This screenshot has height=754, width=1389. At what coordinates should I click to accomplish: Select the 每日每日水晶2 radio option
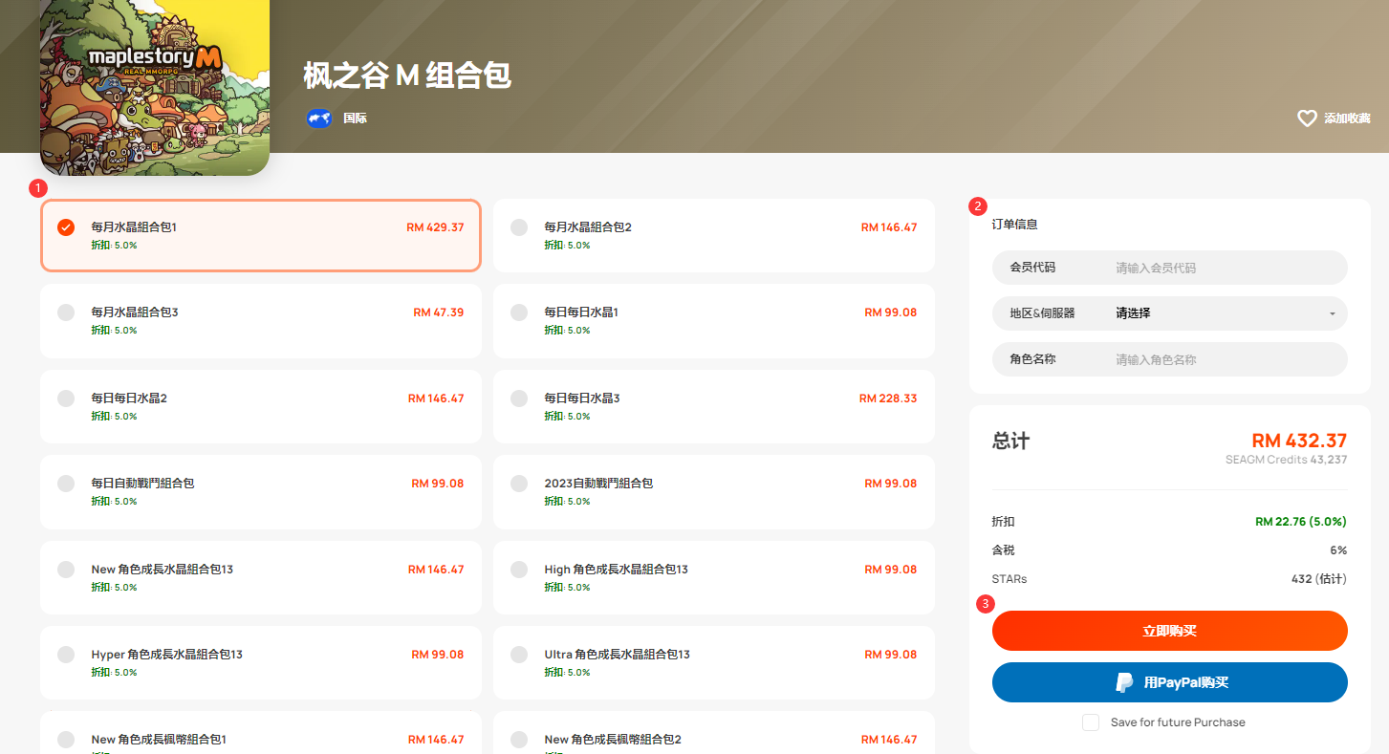point(66,398)
